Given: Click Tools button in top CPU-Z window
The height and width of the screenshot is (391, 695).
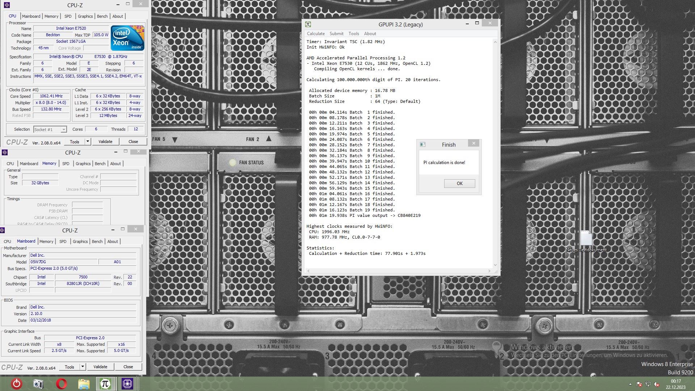Looking at the screenshot, I should tap(75, 142).
